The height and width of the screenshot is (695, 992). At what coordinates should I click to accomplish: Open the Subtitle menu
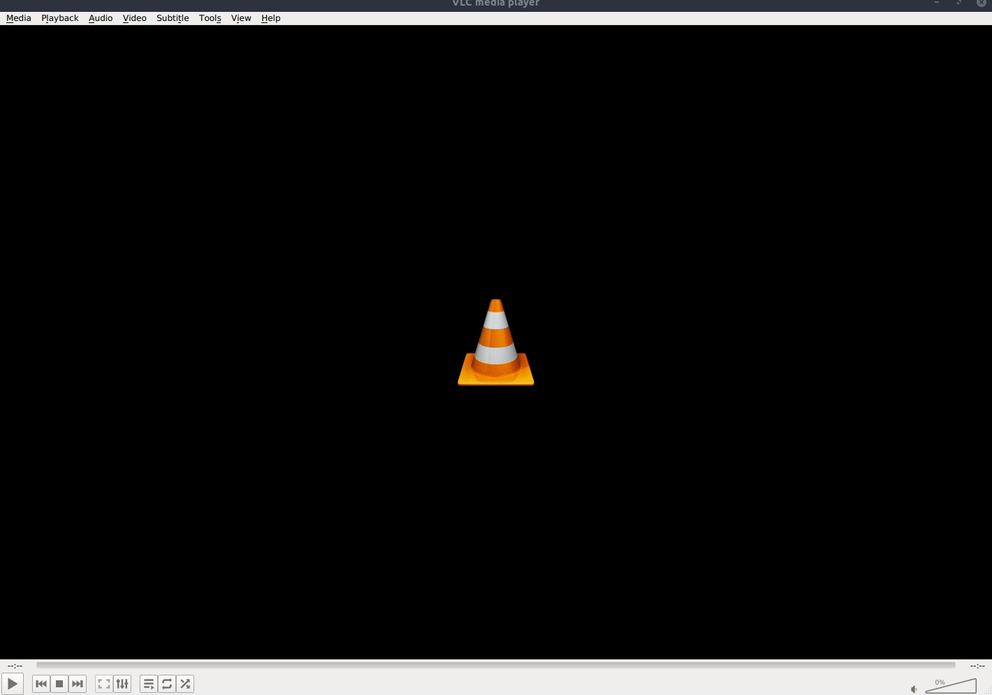172,17
